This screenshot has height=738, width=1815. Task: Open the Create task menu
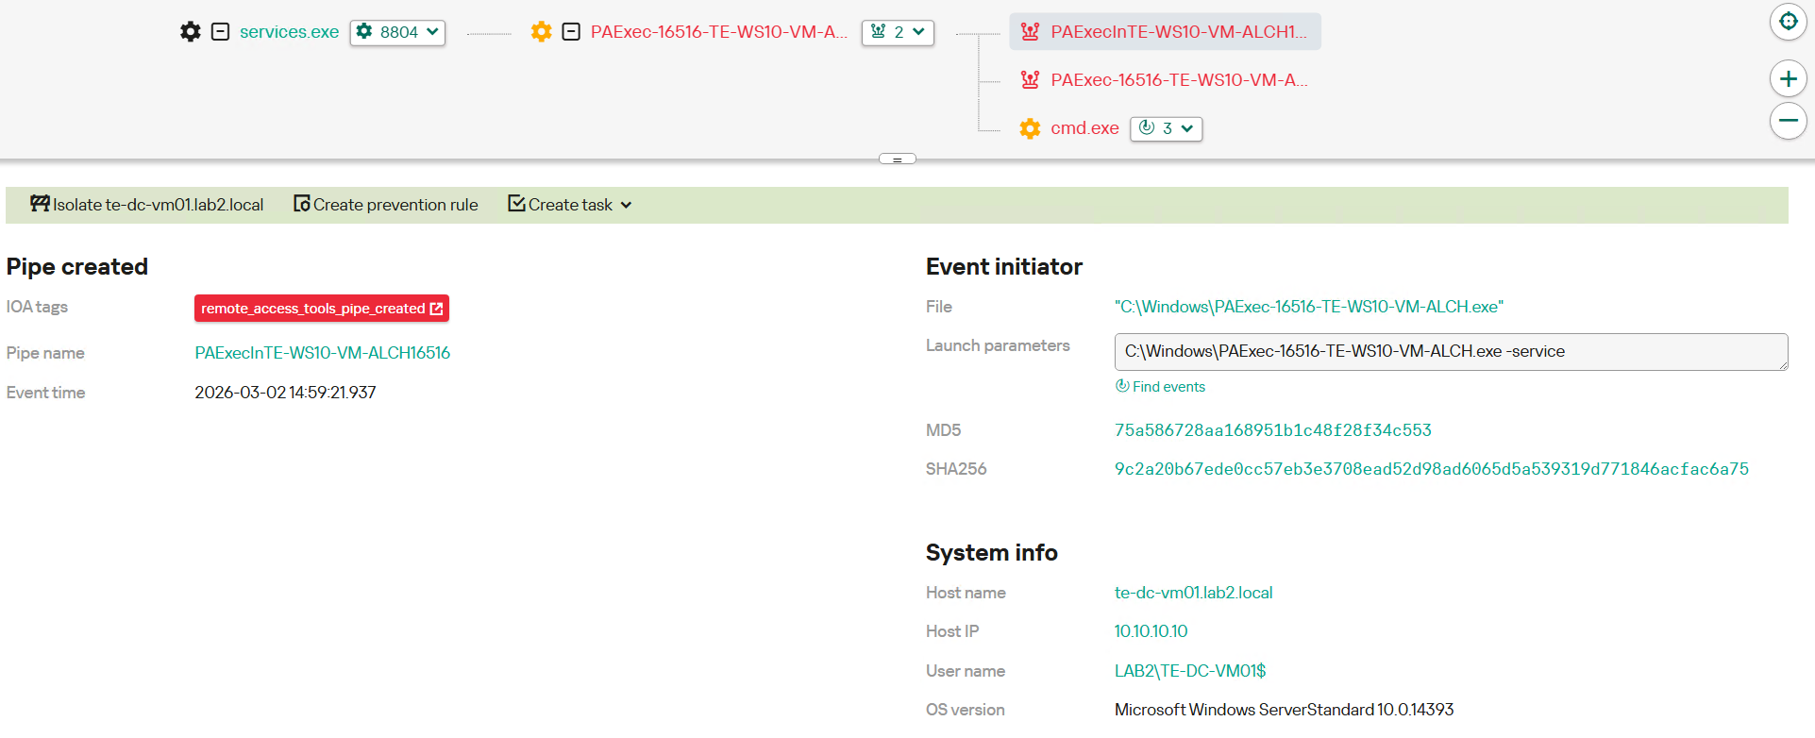click(x=570, y=205)
